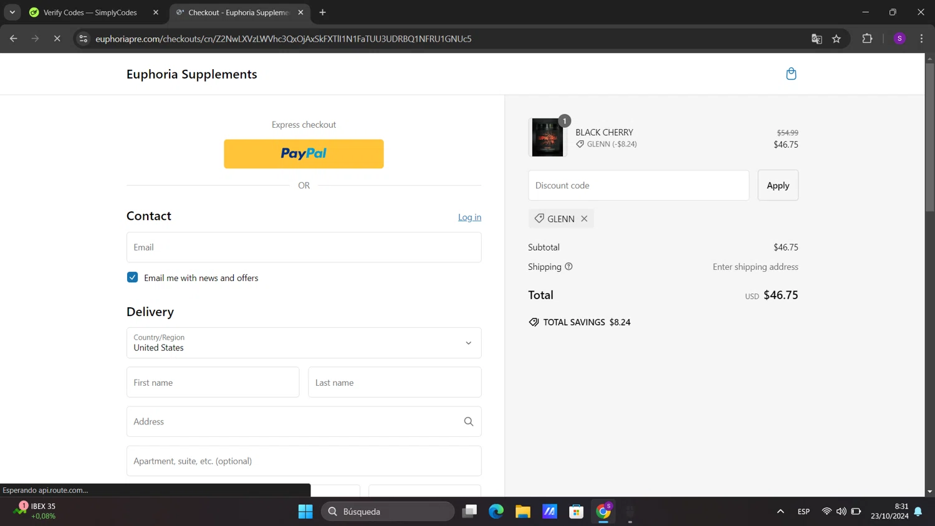Viewport: 935px width, 526px height.
Task: Click the Last name field
Action: pyautogui.click(x=395, y=383)
